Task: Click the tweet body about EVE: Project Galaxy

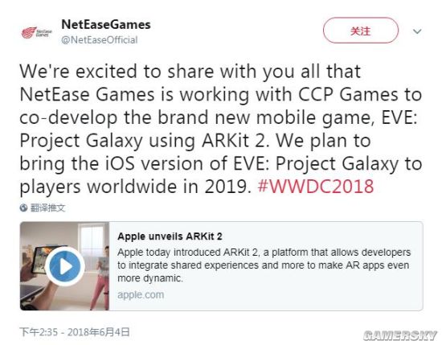Action: 221,129
